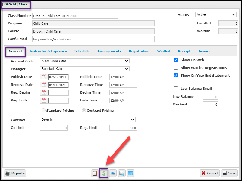Click the Course field showing Drop-In Child Care
The width and height of the screenshot is (242, 181).
(93, 31)
